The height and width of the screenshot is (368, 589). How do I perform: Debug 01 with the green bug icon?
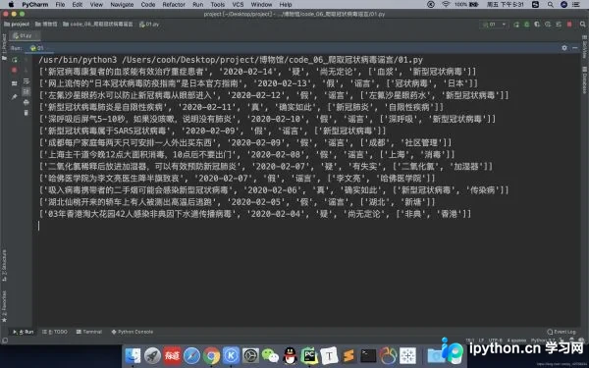(526, 25)
